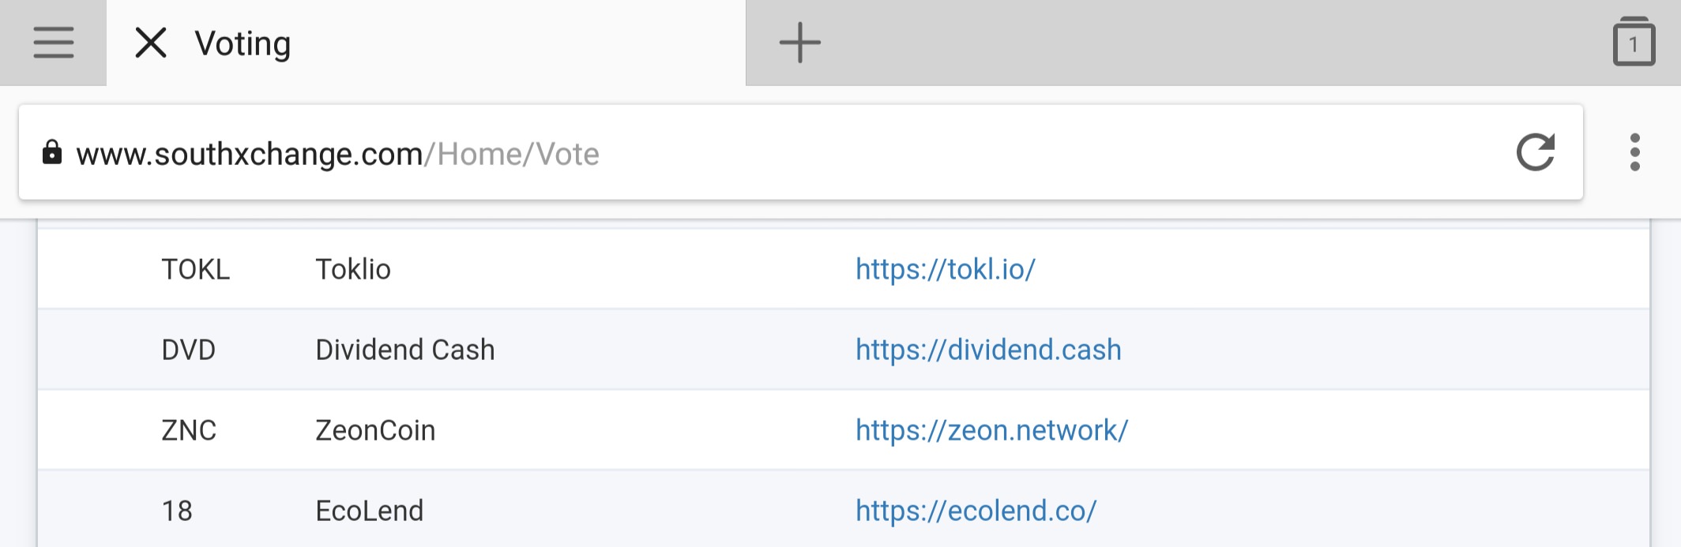Select the EcoLend coin name
Image resolution: width=1681 pixels, height=547 pixels.
pyautogui.click(x=369, y=511)
